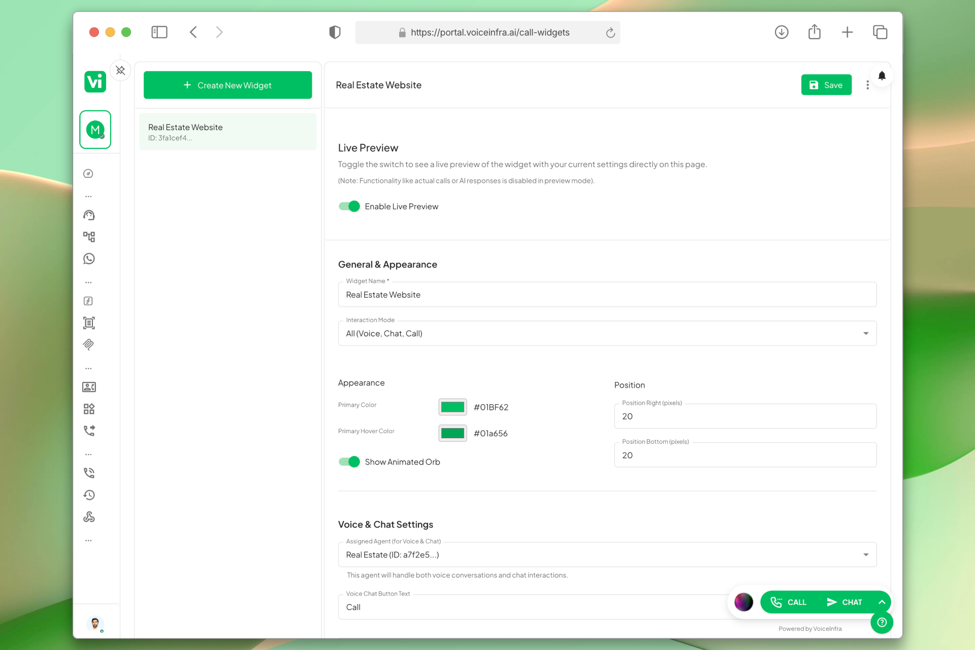The image size is (975, 650).
Task: Open the call forwarding phone icon
Action: (89, 431)
